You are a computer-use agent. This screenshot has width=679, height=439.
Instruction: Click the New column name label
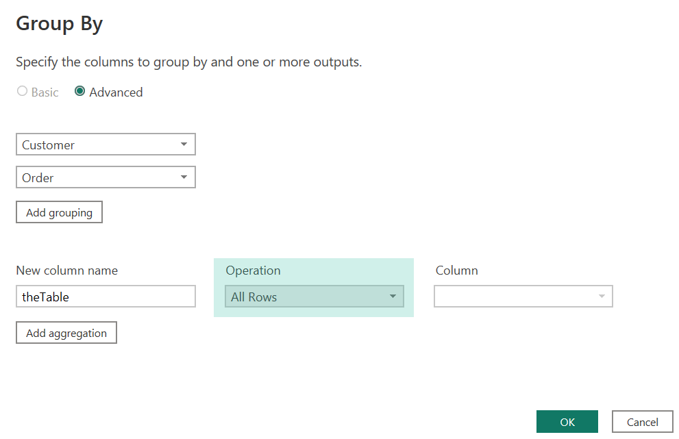tap(66, 271)
